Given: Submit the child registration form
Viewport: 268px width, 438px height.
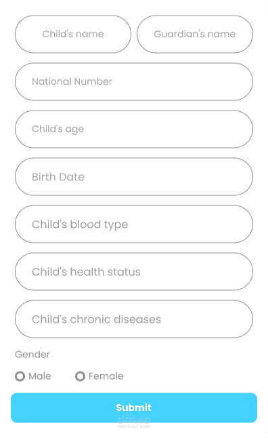Looking at the screenshot, I should pos(134,407).
